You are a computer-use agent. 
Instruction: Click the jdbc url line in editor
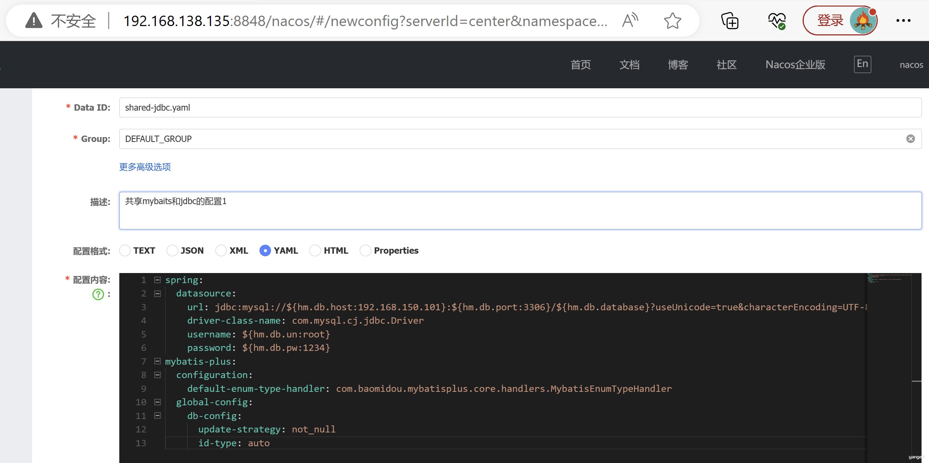(527, 307)
